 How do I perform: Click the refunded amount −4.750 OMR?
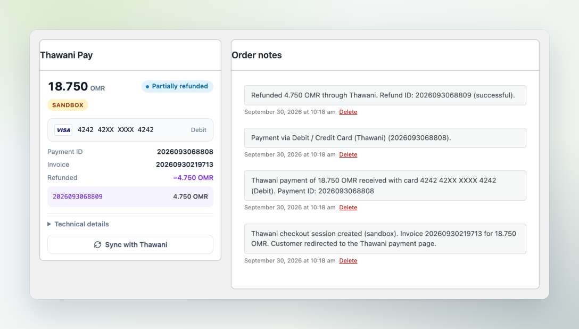193,178
